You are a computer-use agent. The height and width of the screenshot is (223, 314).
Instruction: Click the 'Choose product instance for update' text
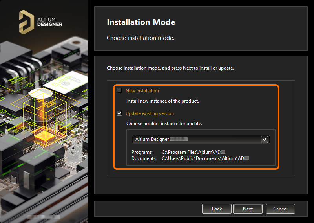coord(164,124)
